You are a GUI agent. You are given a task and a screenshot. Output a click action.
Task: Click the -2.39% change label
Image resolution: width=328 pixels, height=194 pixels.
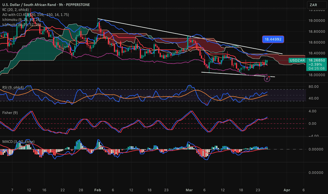pos(315,65)
